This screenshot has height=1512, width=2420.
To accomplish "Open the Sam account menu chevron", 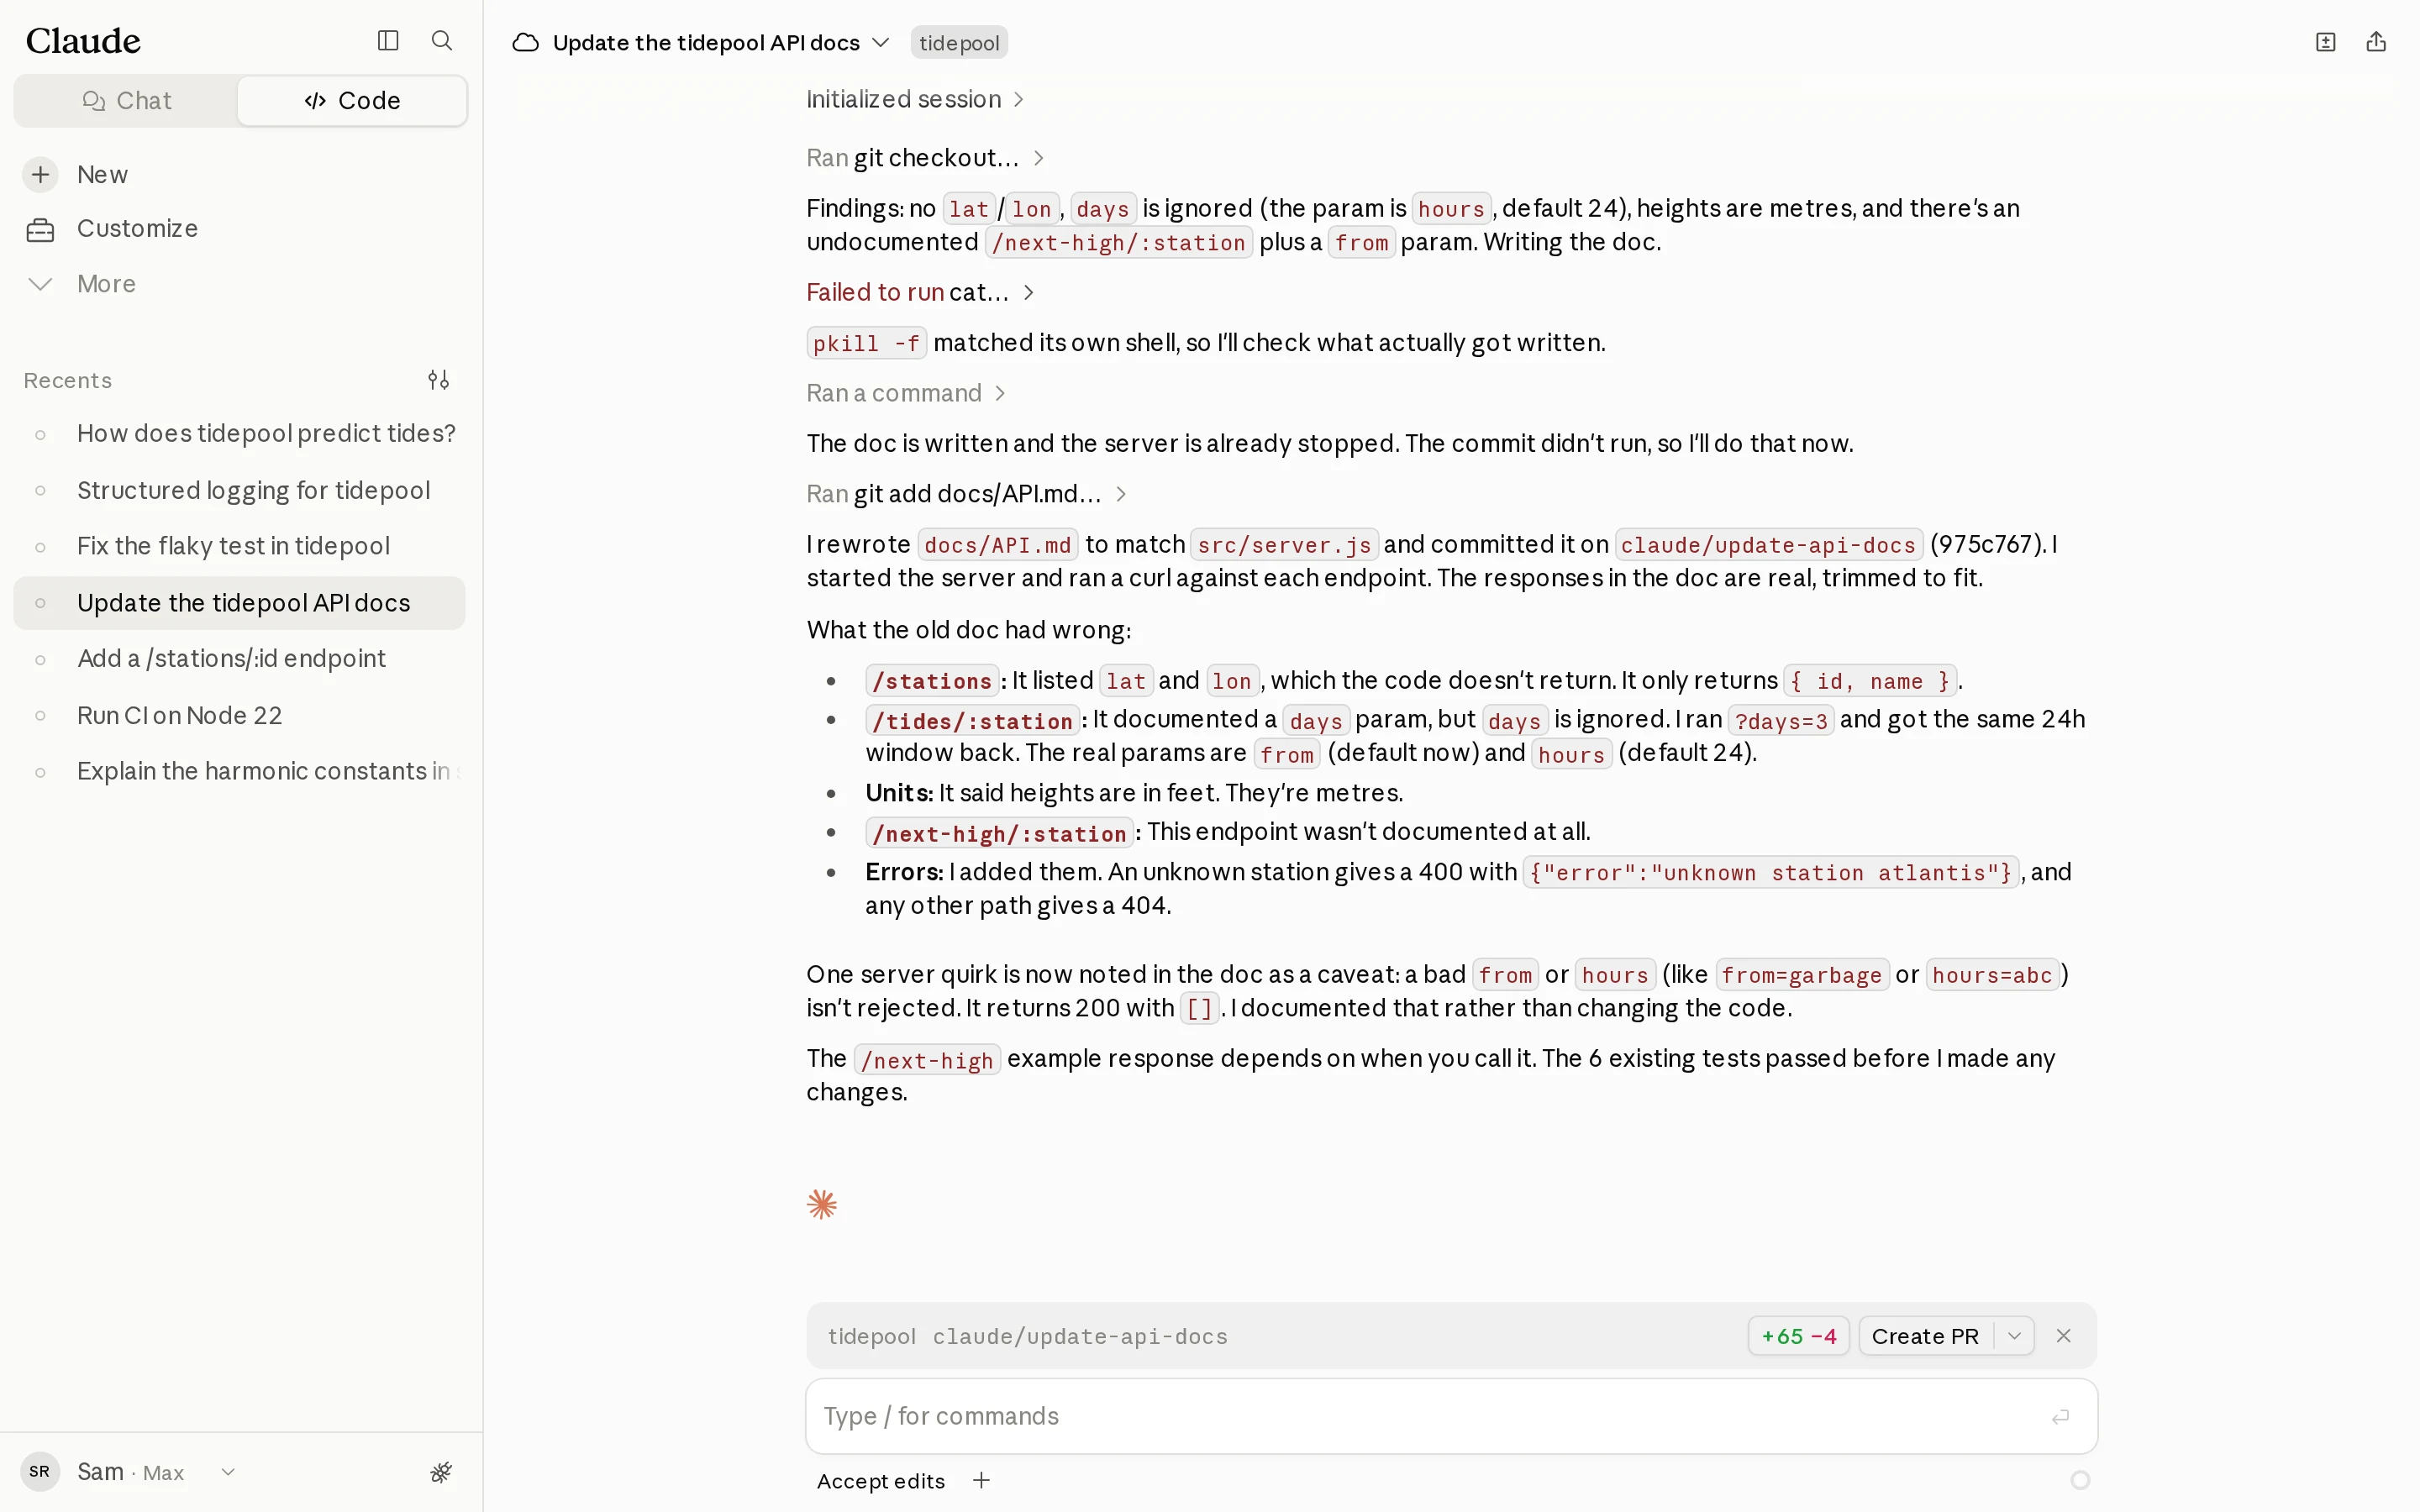I will pos(228,1472).
